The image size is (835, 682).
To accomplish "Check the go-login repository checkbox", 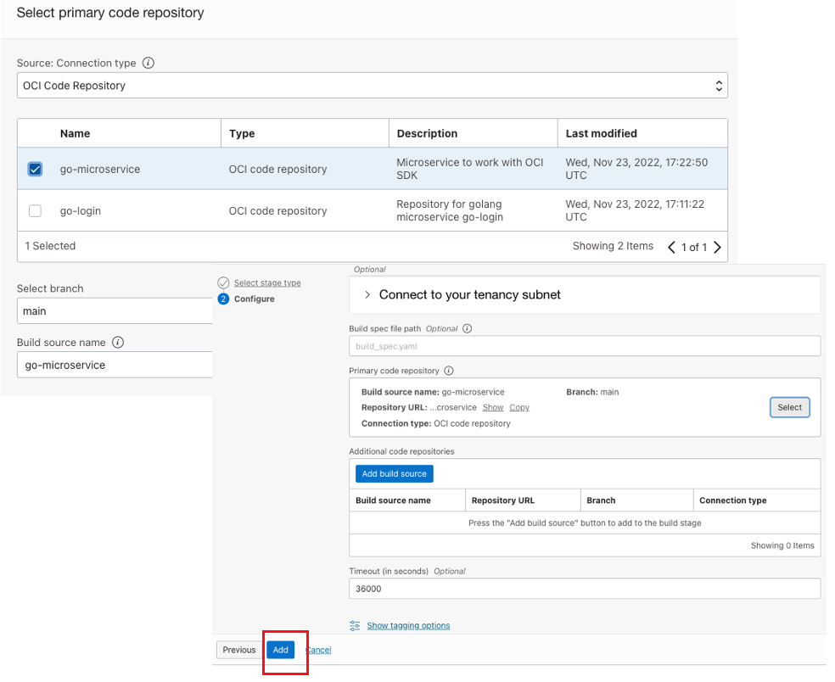I will 34,211.
